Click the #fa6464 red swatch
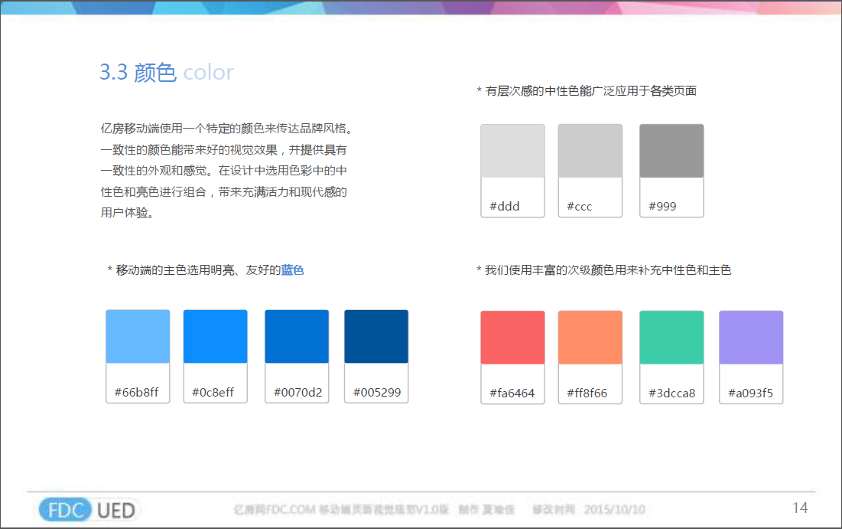 pyautogui.click(x=512, y=338)
